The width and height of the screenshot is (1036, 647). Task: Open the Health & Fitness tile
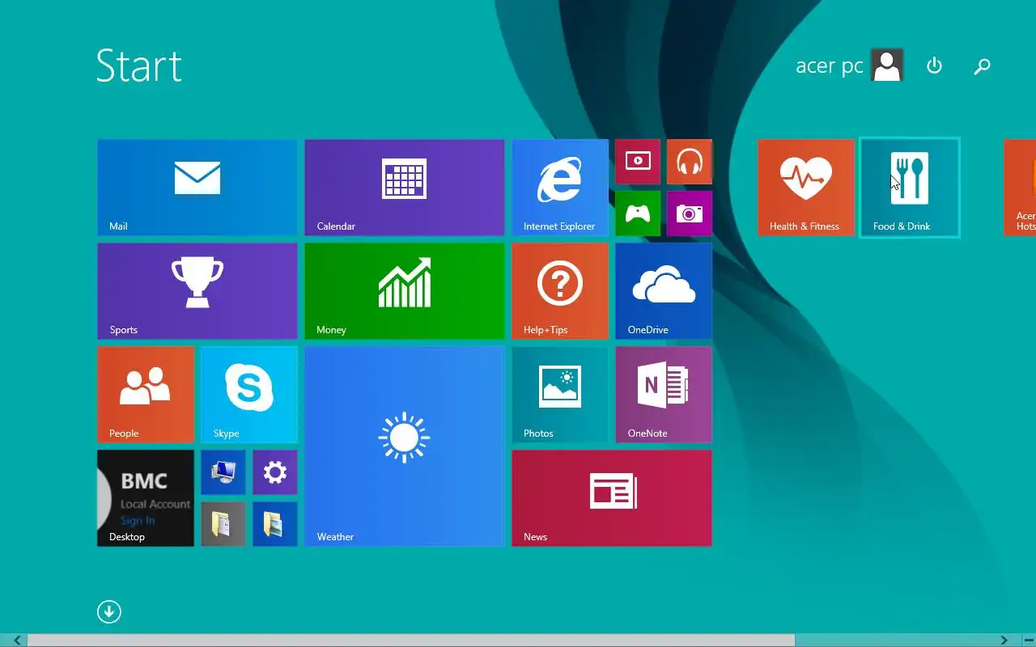coord(806,188)
